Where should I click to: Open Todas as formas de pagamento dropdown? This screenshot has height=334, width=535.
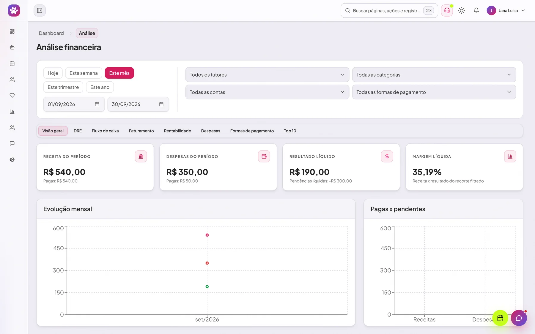[x=434, y=92]
